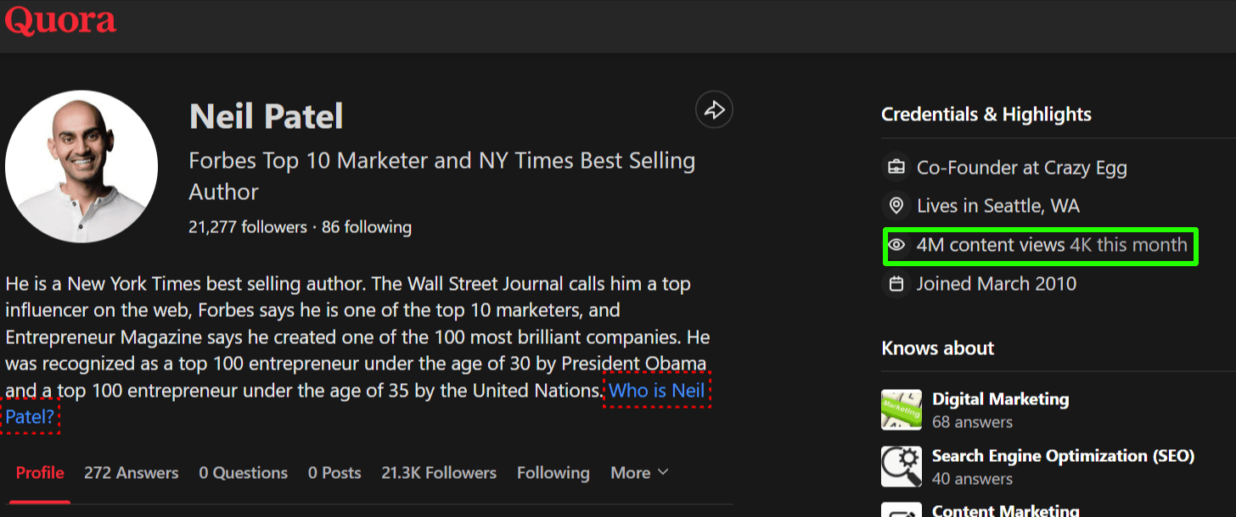Switch to the 272 Answers tab
The image size is (1236, 517).
(x=131, y=472)
